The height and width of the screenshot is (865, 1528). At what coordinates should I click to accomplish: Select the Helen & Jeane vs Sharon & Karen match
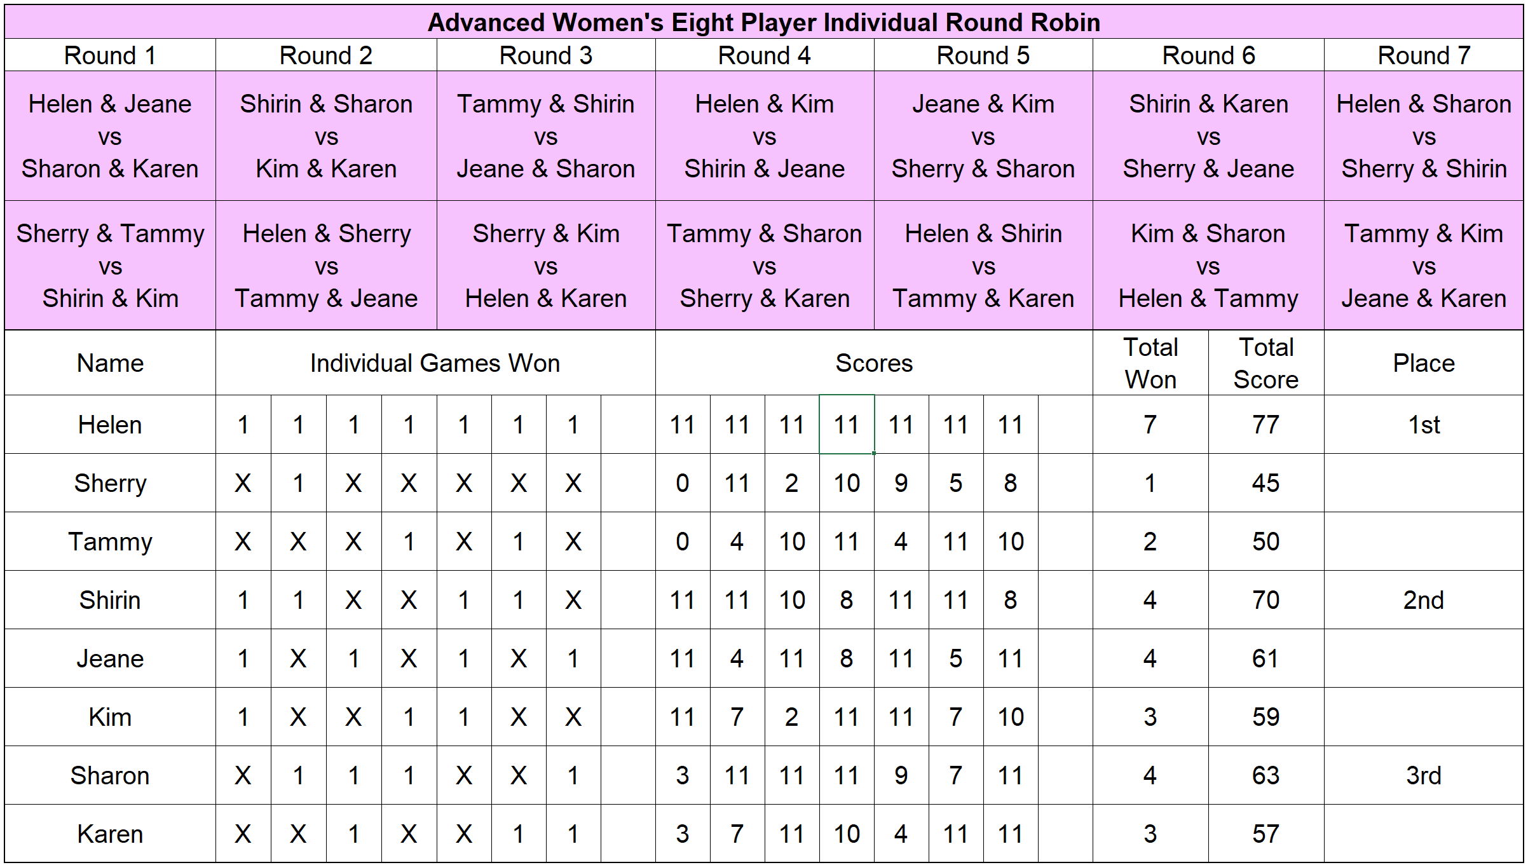[110, 136]
